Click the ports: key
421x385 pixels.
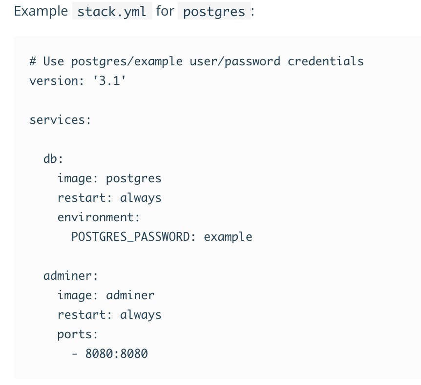(78, 334)
